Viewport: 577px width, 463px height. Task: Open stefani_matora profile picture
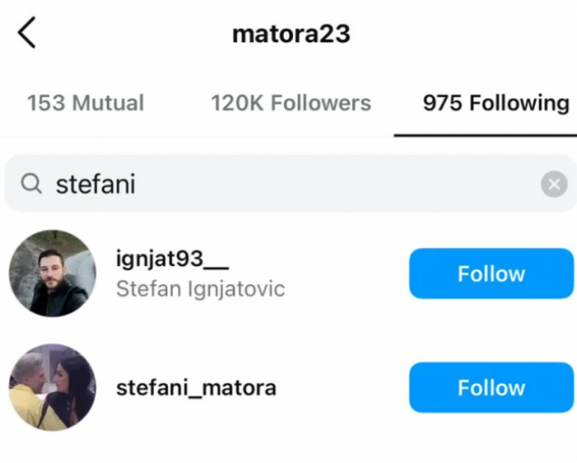[53, 387]
